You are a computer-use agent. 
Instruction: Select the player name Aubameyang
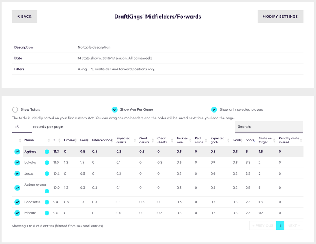click(x=35, y=184)
